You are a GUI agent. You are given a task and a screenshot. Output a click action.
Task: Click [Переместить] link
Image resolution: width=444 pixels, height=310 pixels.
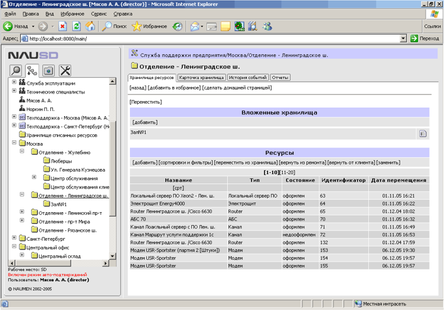(x=146, y=102)
